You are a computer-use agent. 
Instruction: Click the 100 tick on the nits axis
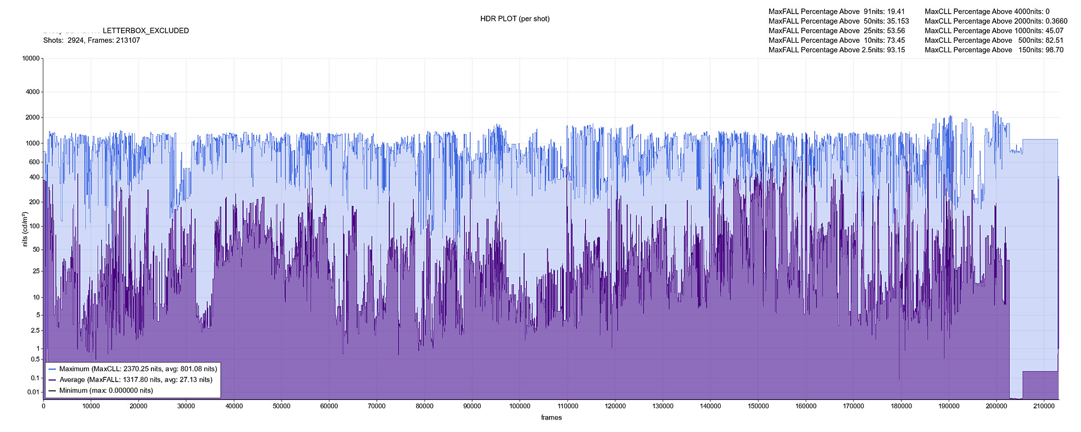(35, 226)
